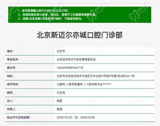
Task: Select notice line 查询数据截止到2022年4月24日22时
Action: click(x=44, y=11)
